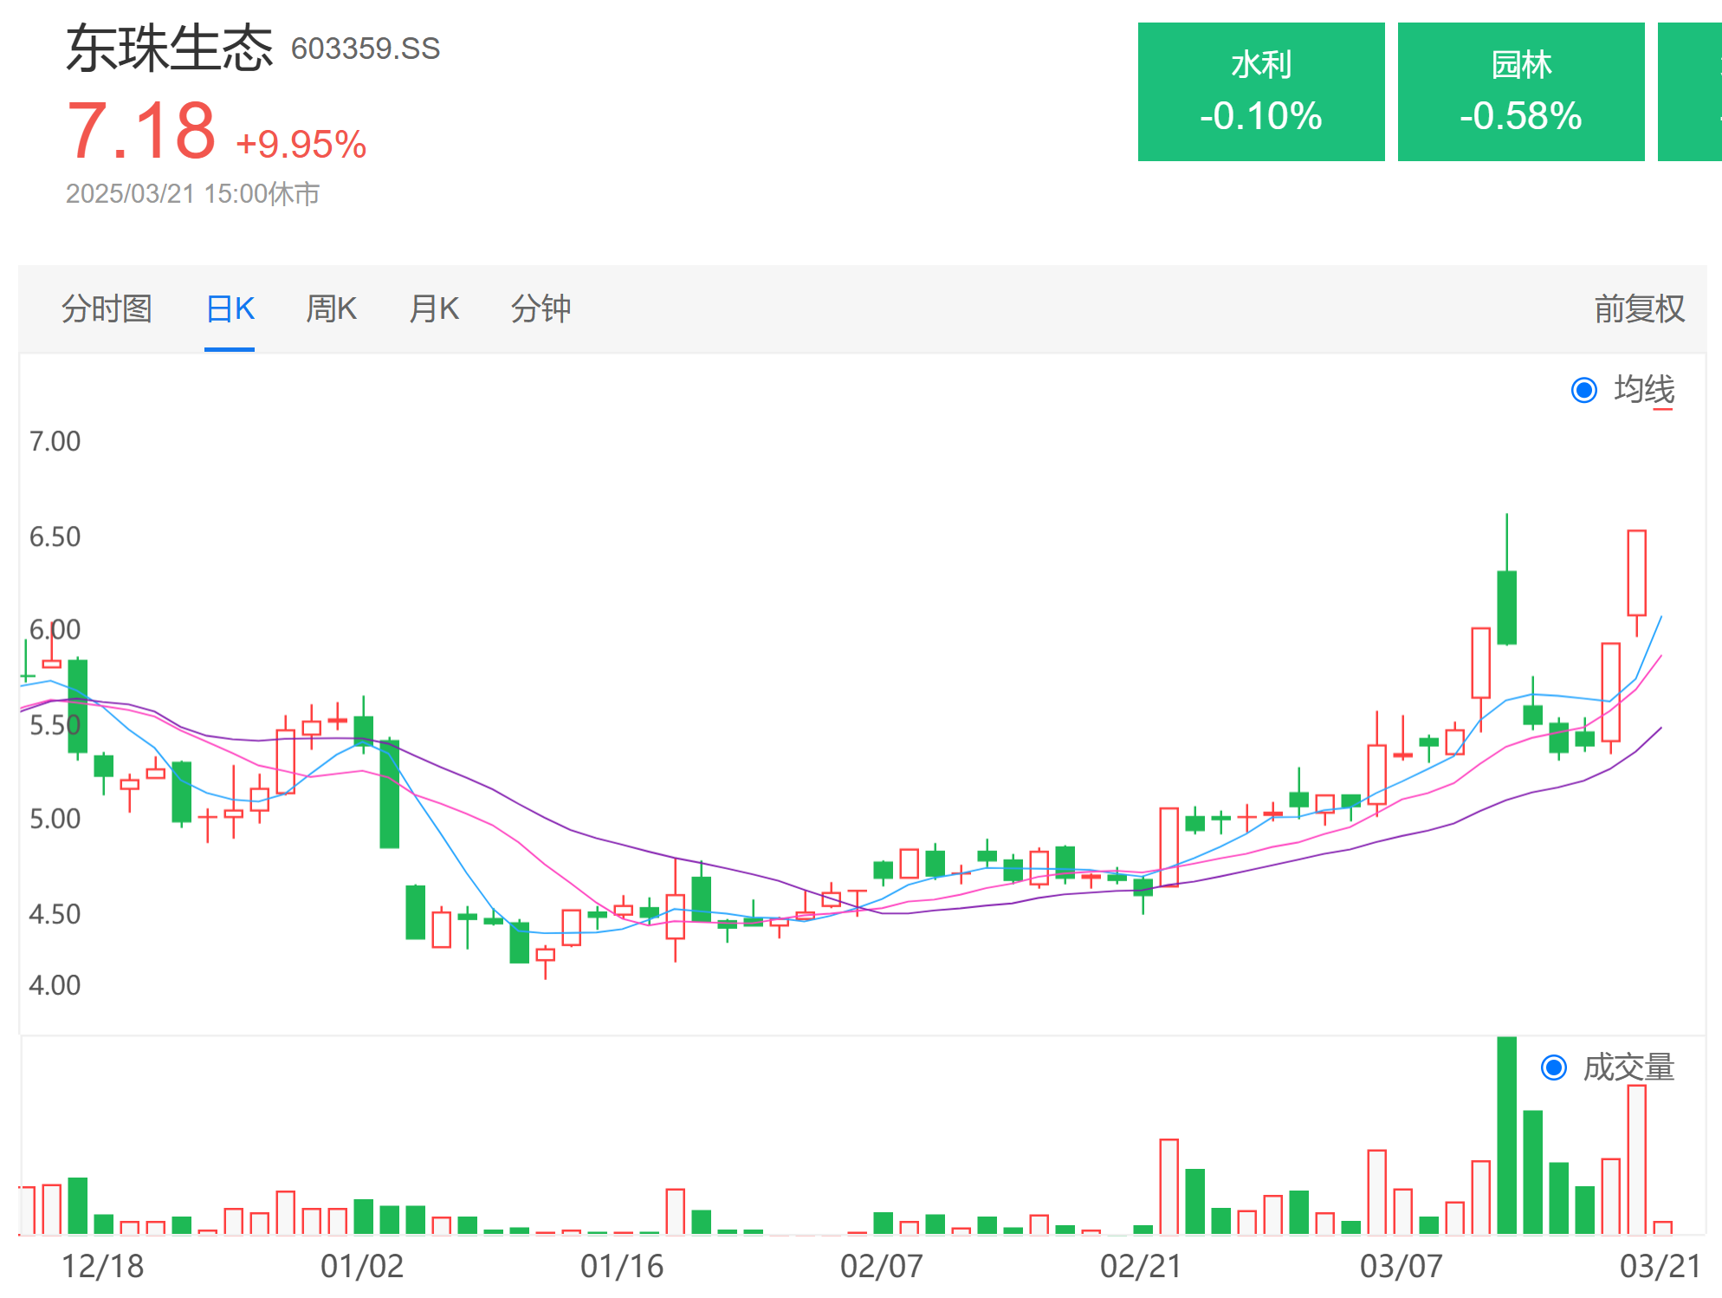Image resolution: width=1722 pixels, height=1298 pixels.
Task: Toggle the 成交量 radio button
Action: [1554, 1068]
